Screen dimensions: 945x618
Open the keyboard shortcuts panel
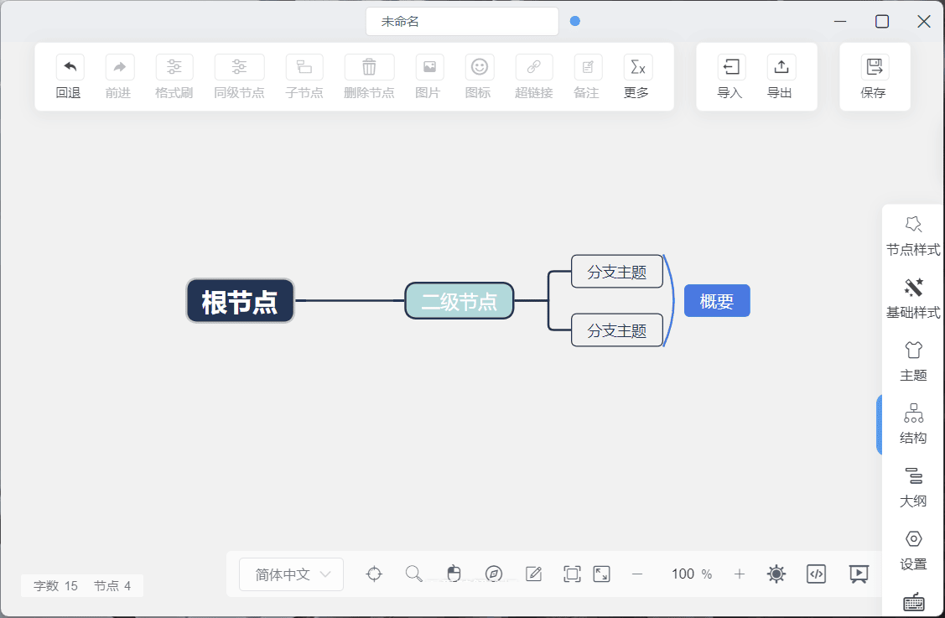[913, 602]
